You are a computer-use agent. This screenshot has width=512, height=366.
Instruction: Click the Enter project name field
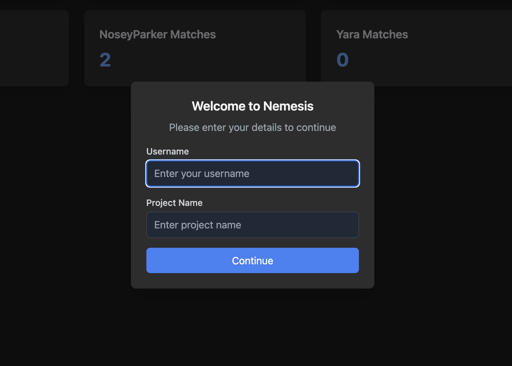coord(252,225)
